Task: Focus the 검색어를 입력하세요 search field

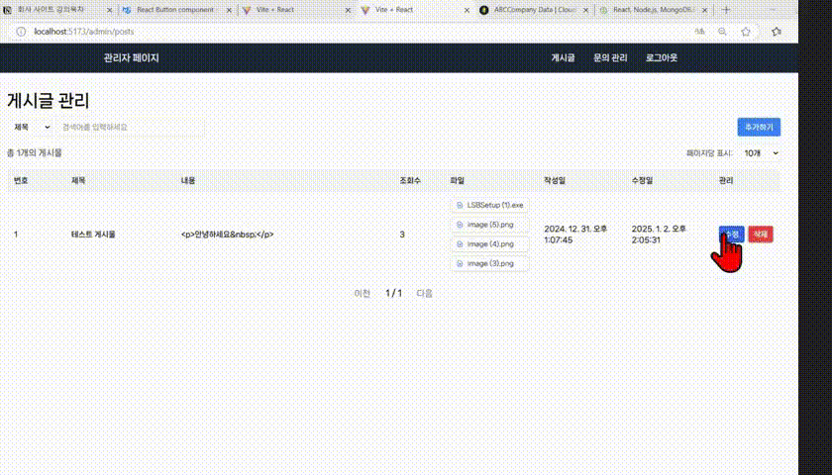Action: pyautogui.click(x=132, y=128)
